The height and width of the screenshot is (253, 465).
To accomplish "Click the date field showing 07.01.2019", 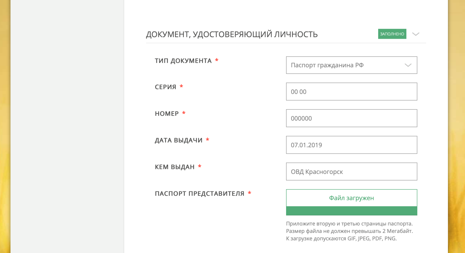I will click(x=351, y=145).
